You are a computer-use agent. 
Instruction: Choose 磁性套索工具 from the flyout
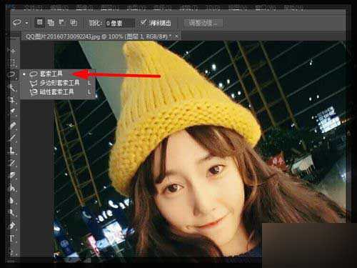58,92
